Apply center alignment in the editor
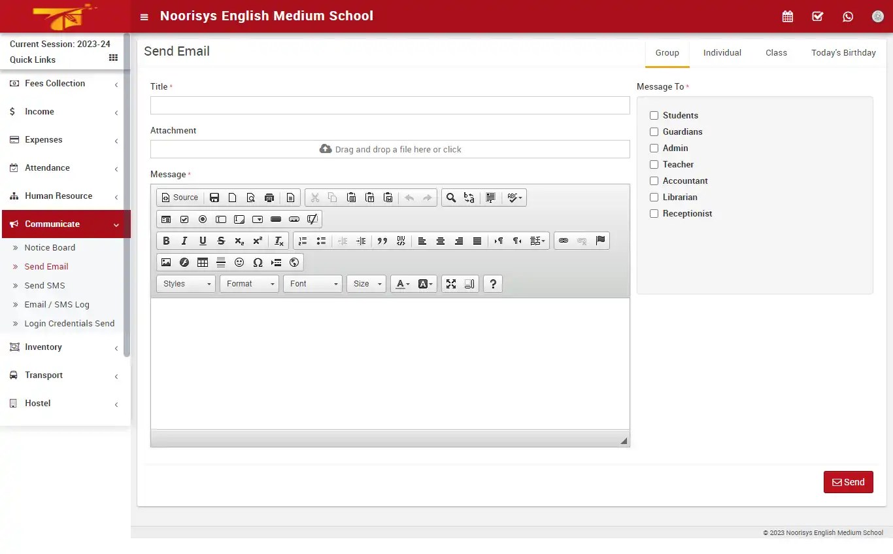 click(x=440, y=241)
